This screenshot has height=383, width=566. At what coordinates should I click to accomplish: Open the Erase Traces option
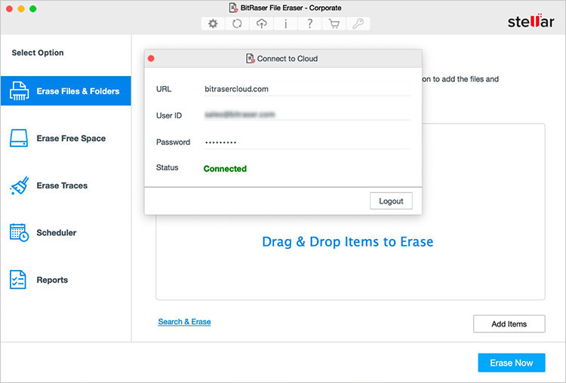pyautogui.click(x=66, y=185)
